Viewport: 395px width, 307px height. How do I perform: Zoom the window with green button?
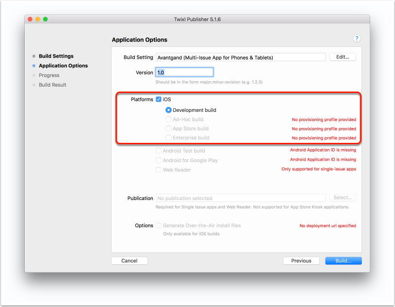45,19
